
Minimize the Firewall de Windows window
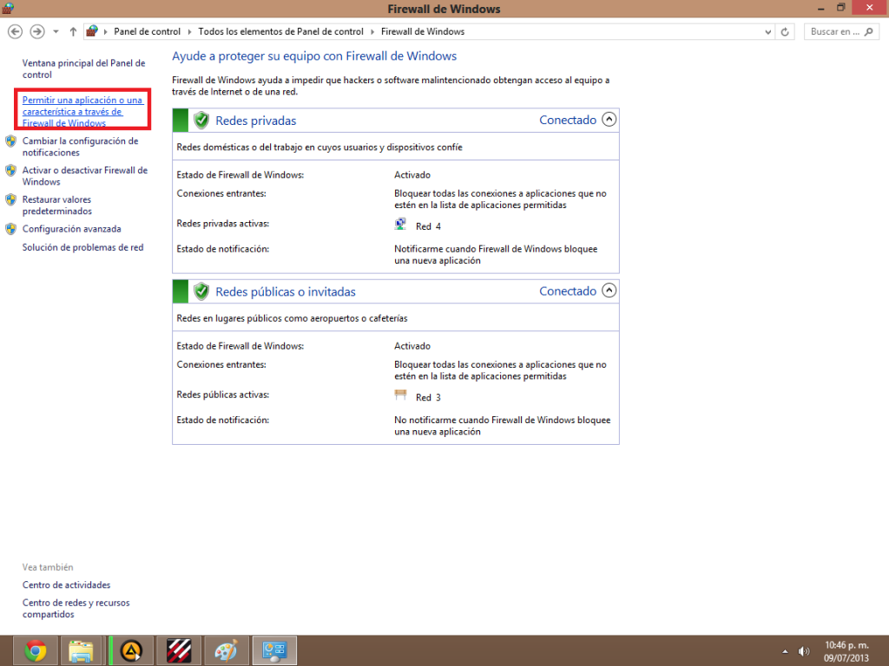[x=820, y=9]
